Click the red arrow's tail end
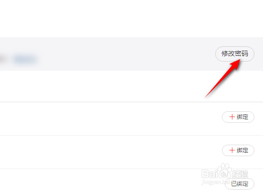 coord(206,97)
